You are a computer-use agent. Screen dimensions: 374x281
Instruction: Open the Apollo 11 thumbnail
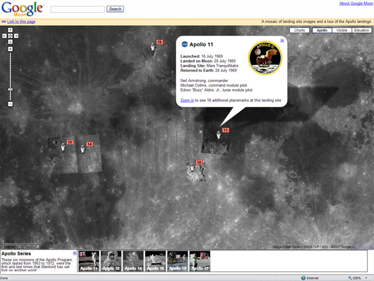click(88, 261)
